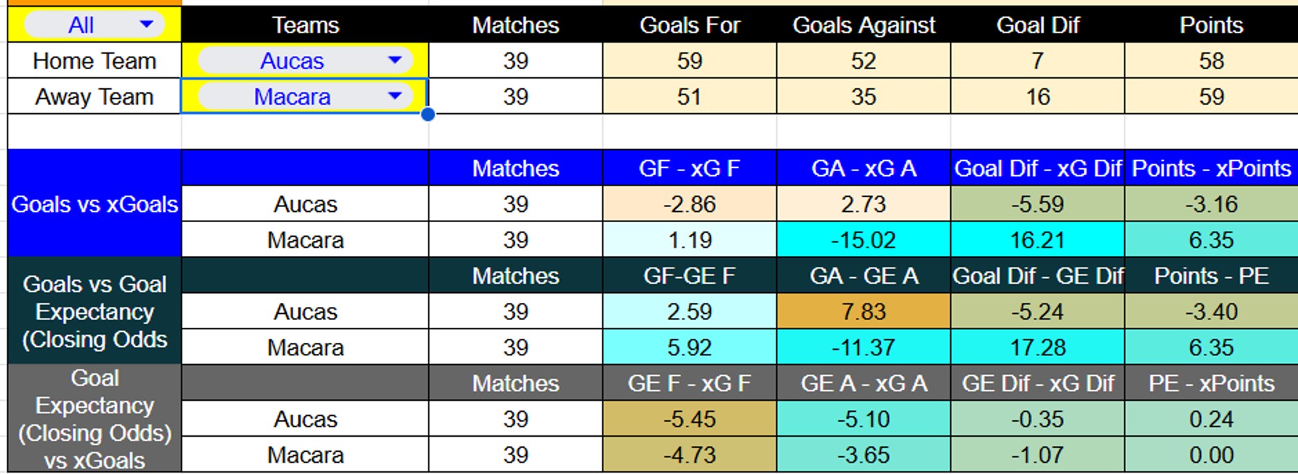Open the Macara away team dropdown
1298x474 pixels.
tap(394, 97)
